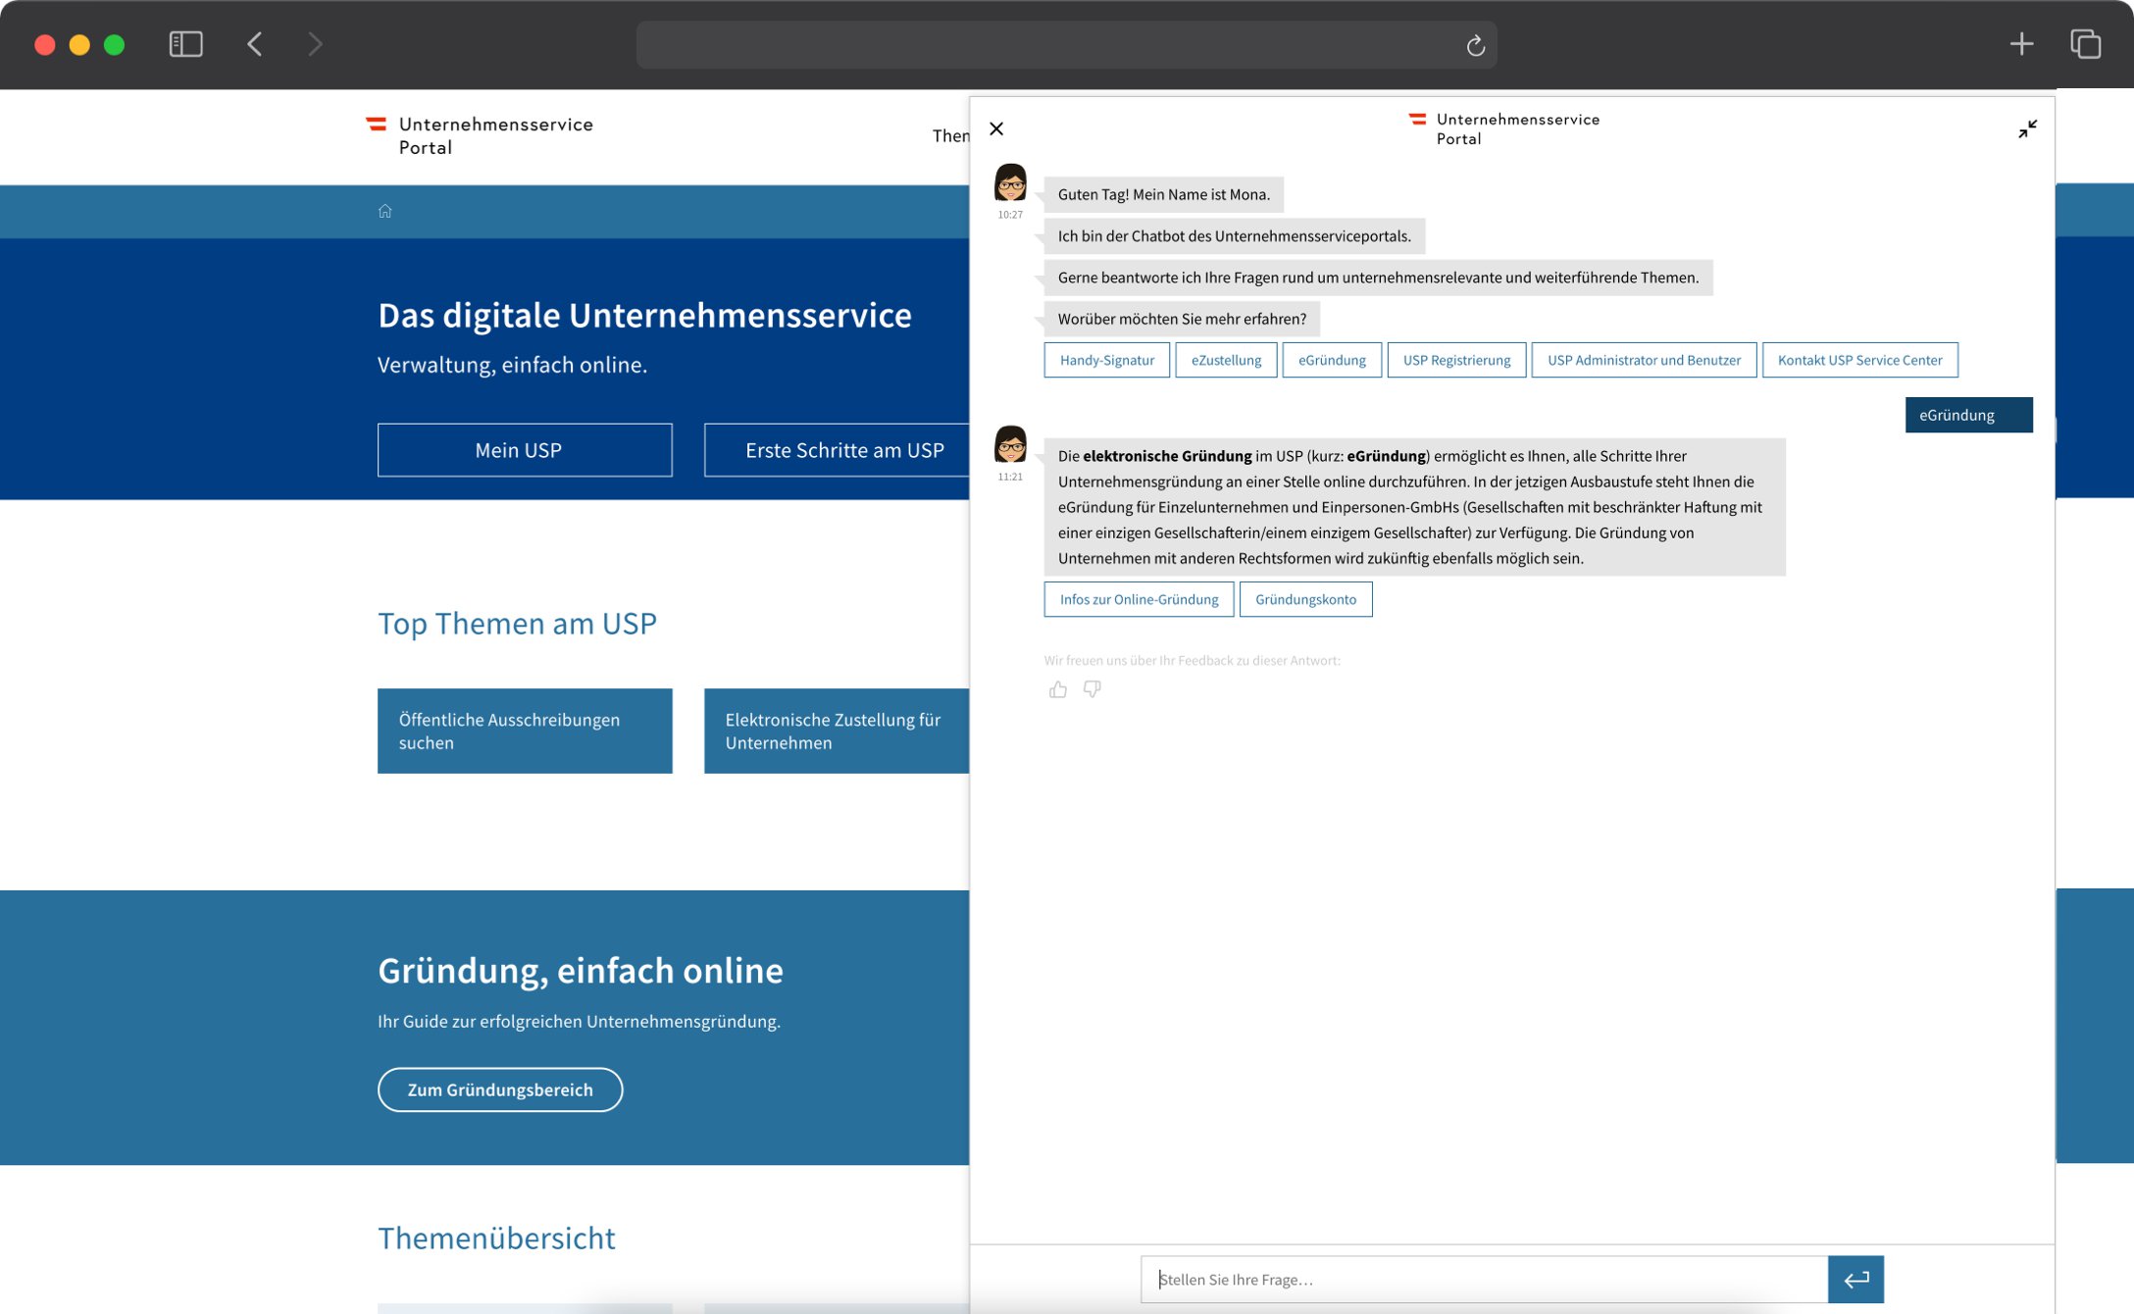Screen dimensions: 2134x1314
Task: Click the Unternehmensservice Portal logo on the page
Action: [x=480, y=135]
